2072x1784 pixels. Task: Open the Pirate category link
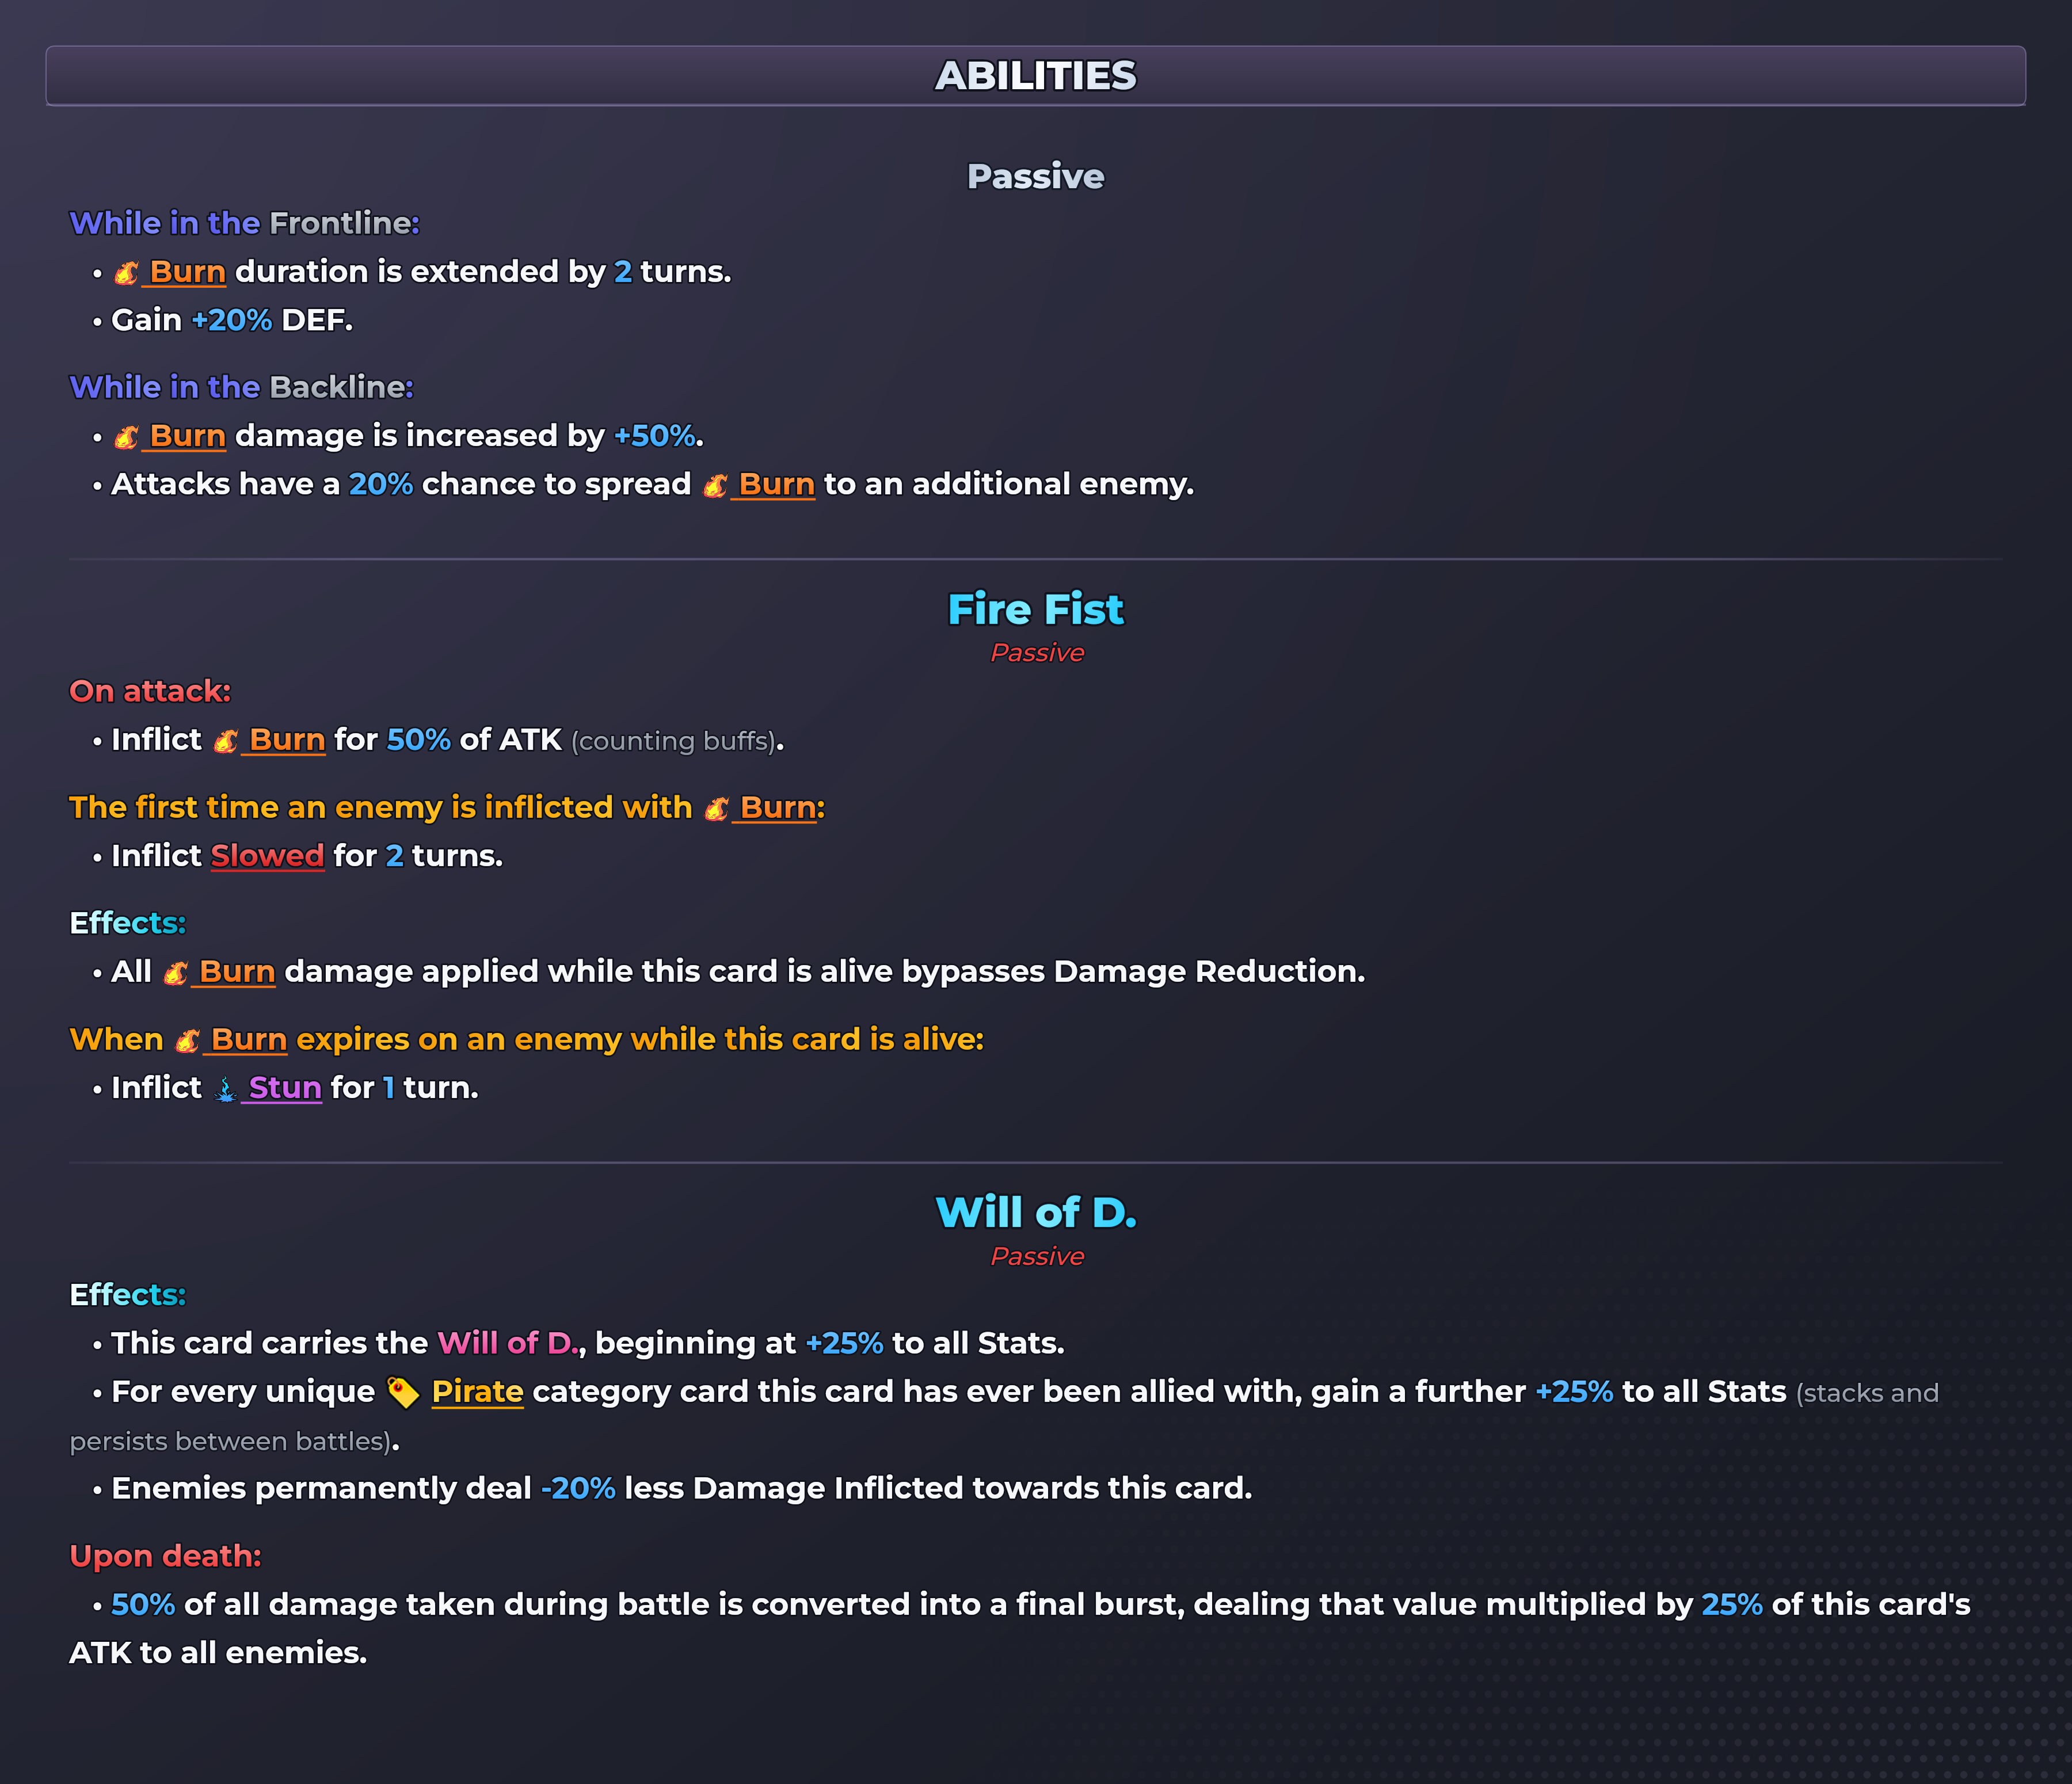[x=477, y=1392]
